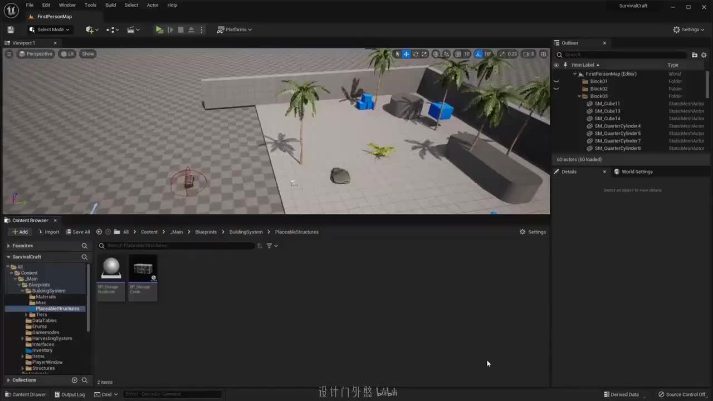This screenshot has height=401, width=713.
Task: Save the current level with the floppy icon
Action: 10,30
